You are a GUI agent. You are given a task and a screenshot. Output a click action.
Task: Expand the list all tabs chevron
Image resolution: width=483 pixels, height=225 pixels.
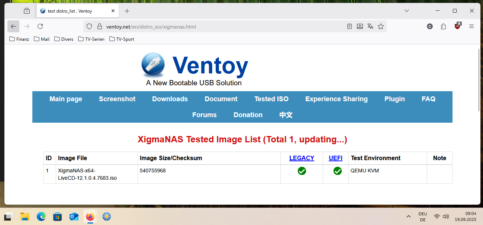pyautogui.click(x=406, y=11)
